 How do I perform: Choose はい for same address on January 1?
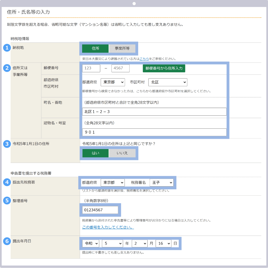95,153
